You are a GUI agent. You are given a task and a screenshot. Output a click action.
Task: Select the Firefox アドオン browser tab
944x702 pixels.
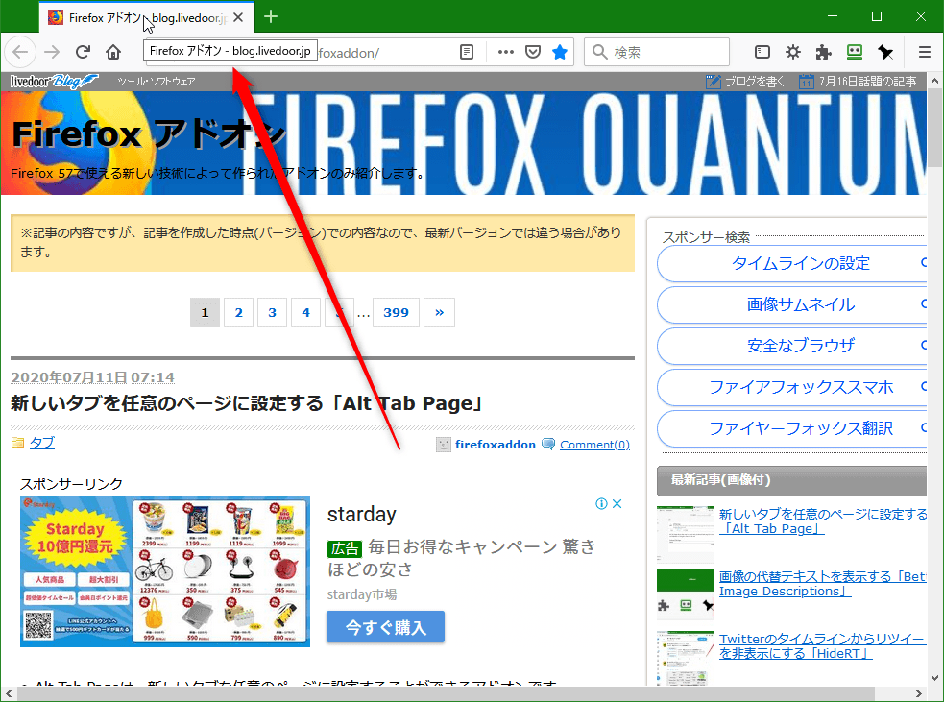146,17
